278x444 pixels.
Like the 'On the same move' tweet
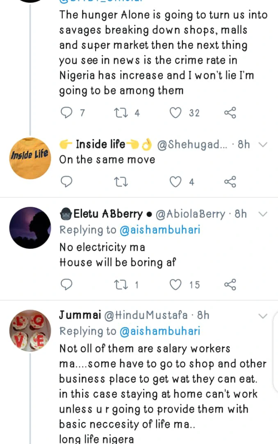[x=175, y=182]
